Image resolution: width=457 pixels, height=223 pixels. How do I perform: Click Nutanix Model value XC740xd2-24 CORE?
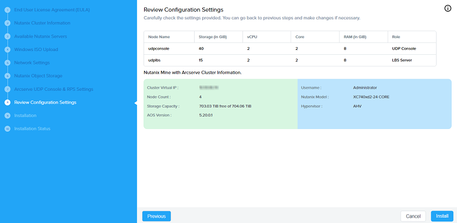(371, 97)
